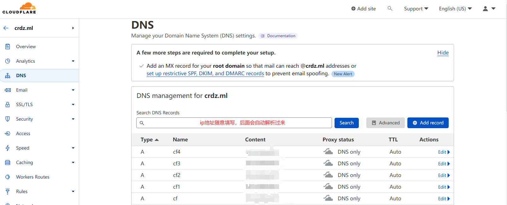Viewport: 507px width, 205px height.
Task: Click the Add site button
Action: pyautogui.click(x=364, y=9)
